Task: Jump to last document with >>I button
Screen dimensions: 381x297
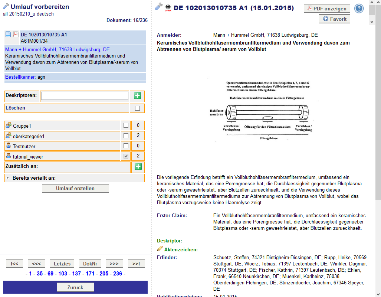Action: [x=136, y=264]
